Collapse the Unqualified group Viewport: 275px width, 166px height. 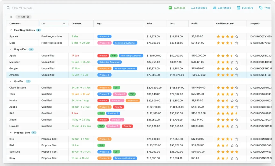coord(11,49)
